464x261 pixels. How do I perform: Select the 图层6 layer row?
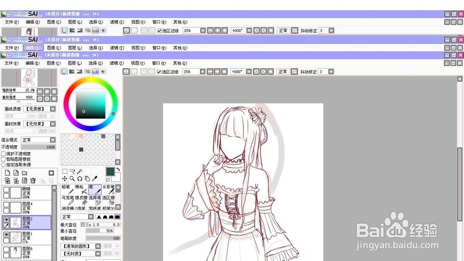point(26,253)
